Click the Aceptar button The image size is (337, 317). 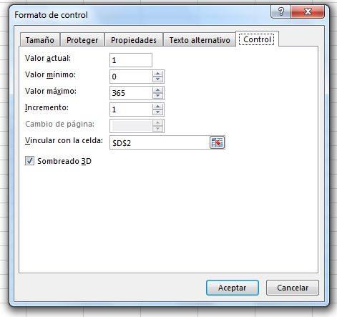tap(233, 288)
